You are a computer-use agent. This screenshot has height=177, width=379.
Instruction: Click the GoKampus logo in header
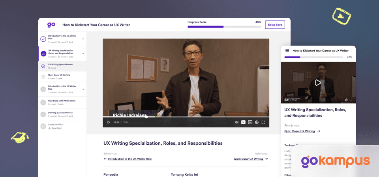(51, 24)
